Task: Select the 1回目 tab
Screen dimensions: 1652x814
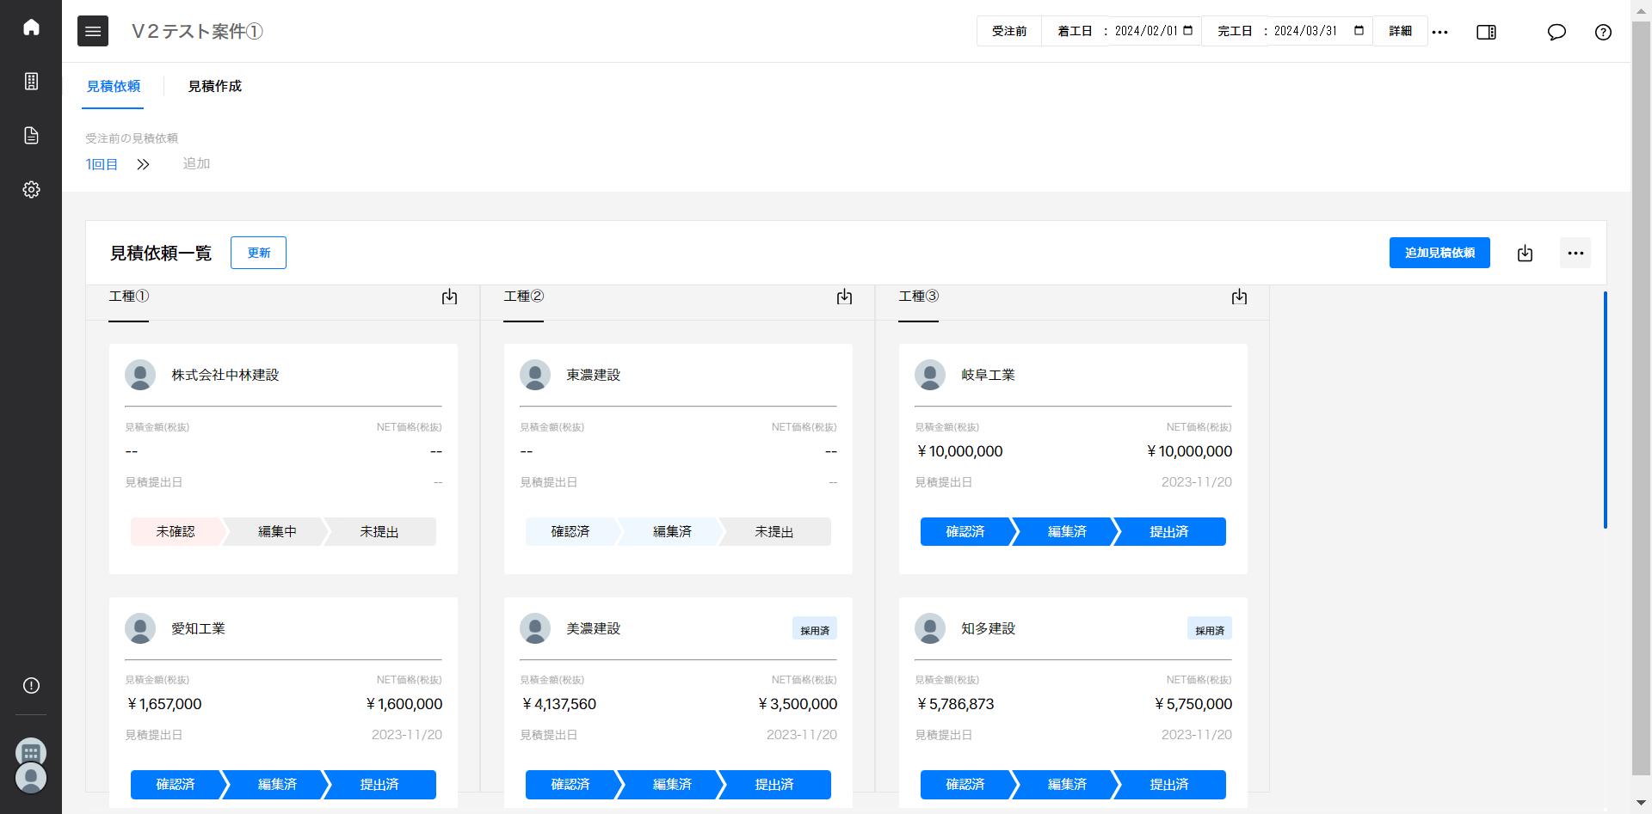Action: [102, 163]
